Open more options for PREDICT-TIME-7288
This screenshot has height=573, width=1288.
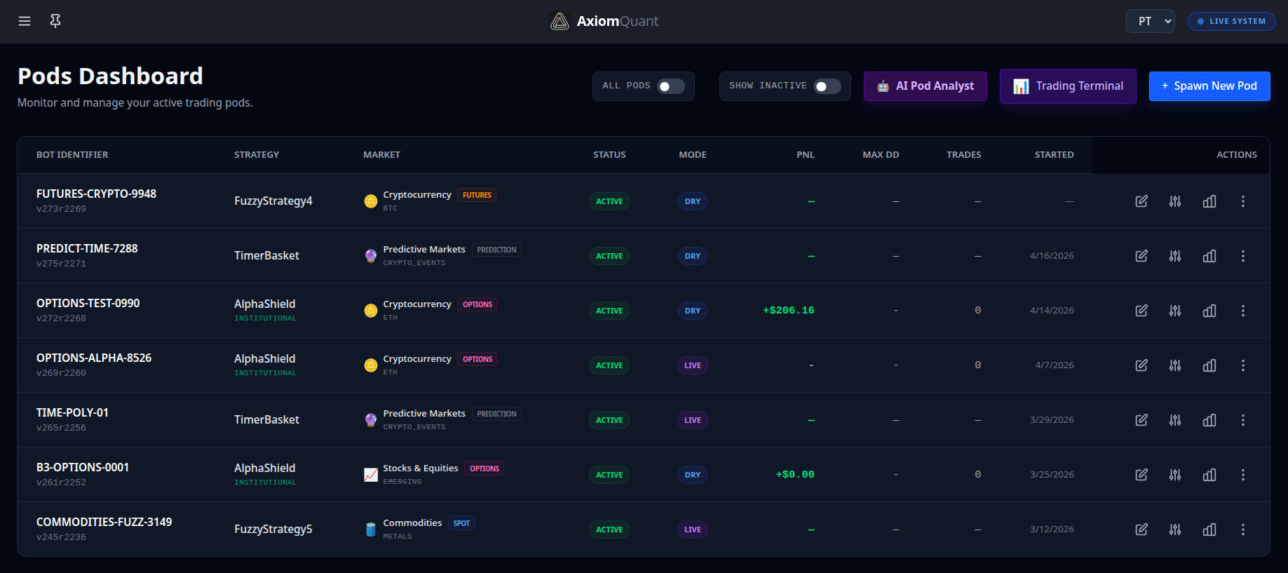coord(1243,256)
